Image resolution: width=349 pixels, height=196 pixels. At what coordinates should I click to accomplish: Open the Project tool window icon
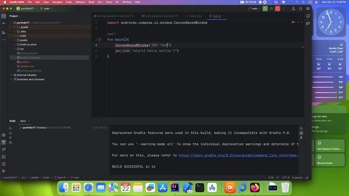pyautogui.click(x=4, y=16)
